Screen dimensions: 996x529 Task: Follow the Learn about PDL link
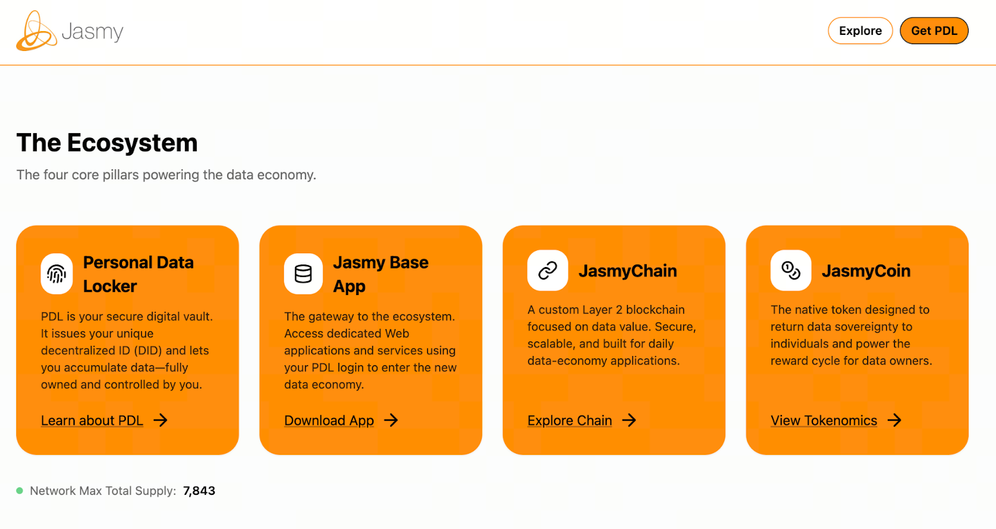[92, 421]
